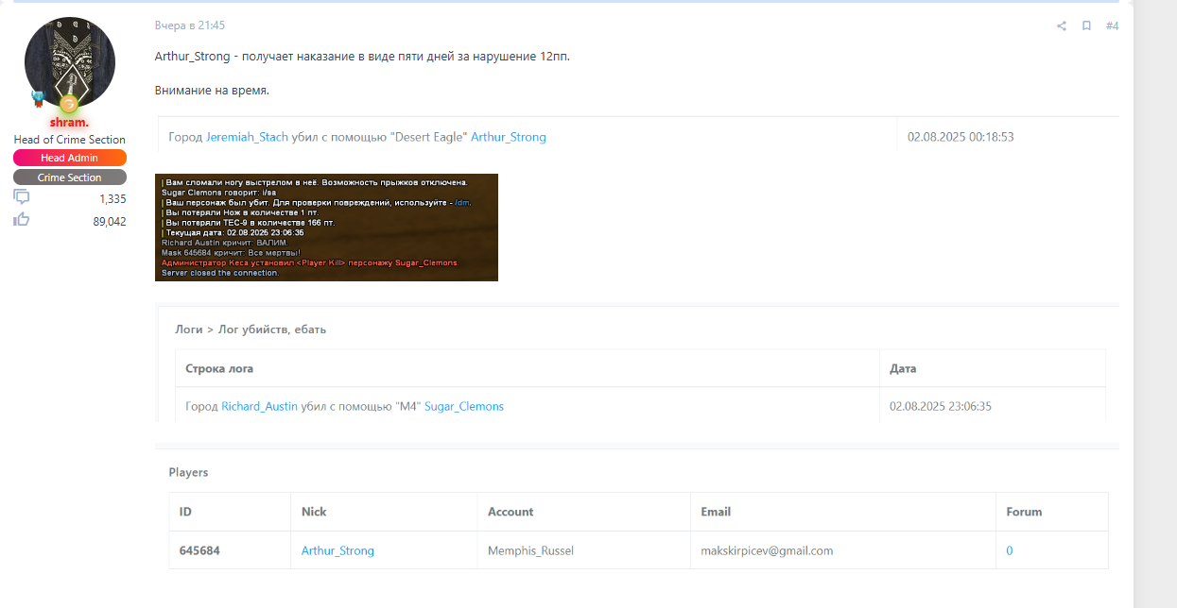This screenshot has width=1177, height=608.
Task: Click the Forum value 0 link
Action: pos(1009,550)
